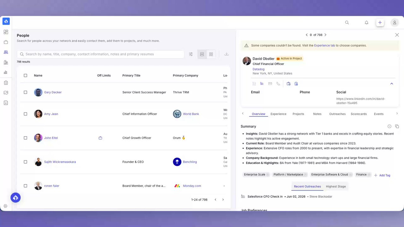Open the World Bank company link
Screen dimensions: 404x227
(x=191, y=114)
